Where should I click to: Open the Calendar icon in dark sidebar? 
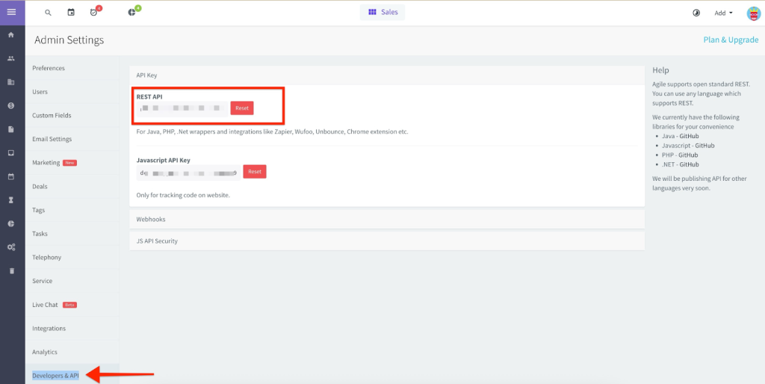11,176
